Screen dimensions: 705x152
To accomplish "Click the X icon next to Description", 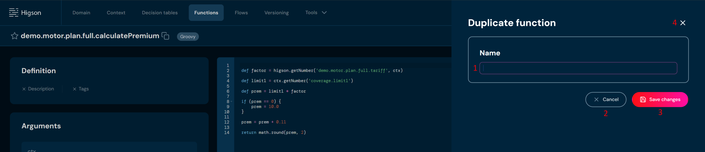I will (24, 89).
